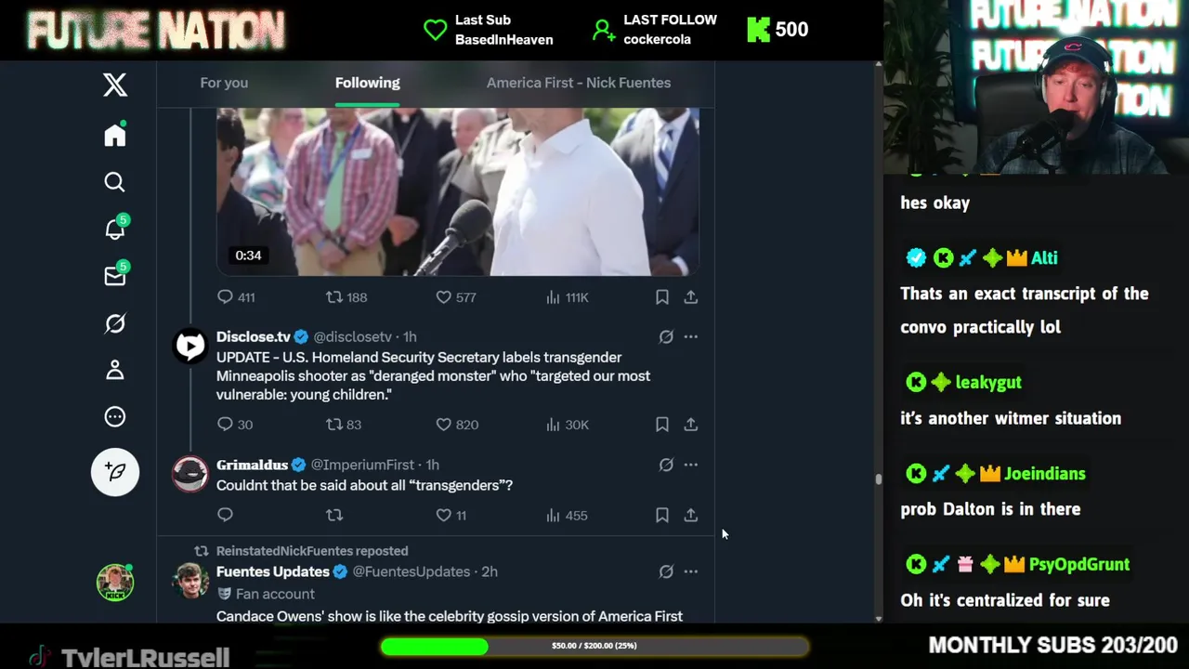
Task: Repost Disclose.tv post with 83 reposts
Action: click(x=344, y=425)
